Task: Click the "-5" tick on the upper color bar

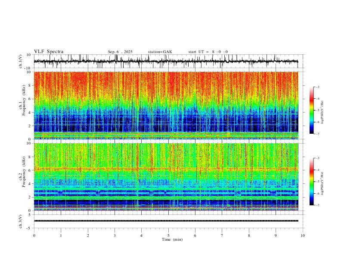Action: click(x=318, y=110)
